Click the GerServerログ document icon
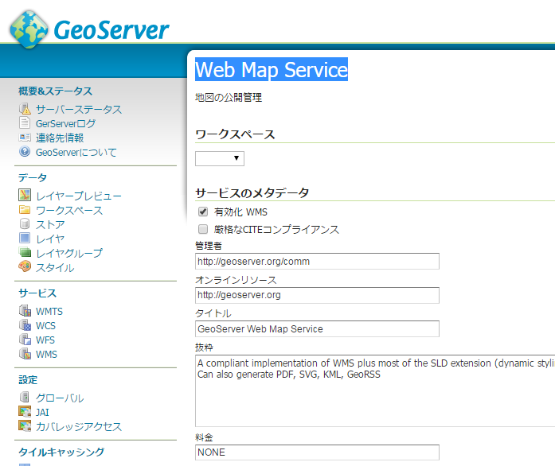 coord(25,123)
